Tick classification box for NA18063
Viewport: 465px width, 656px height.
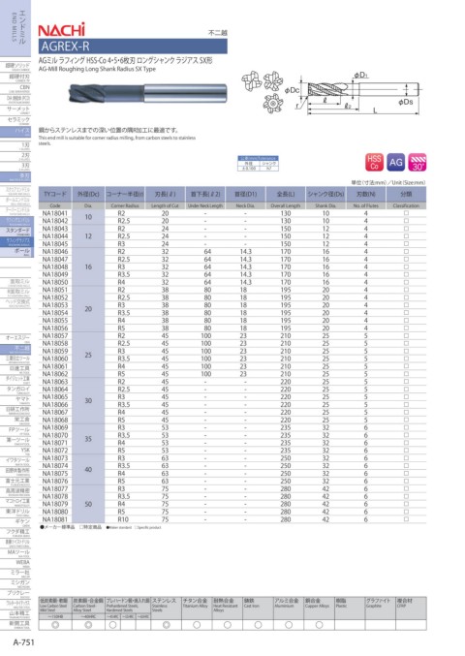[406, 382]
